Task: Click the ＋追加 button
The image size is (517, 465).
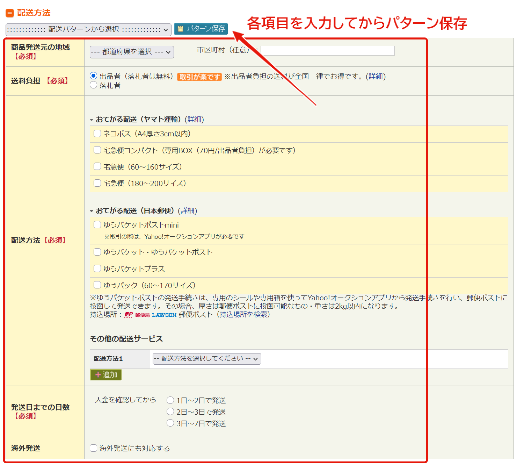Action: (x=106, y=375)
